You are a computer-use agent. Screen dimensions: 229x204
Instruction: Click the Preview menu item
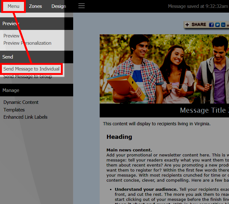[x=11, y=36]
